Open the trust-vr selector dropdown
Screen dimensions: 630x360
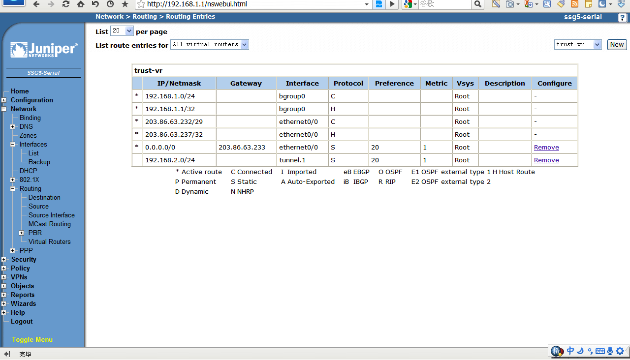click(x=578, y=45)
